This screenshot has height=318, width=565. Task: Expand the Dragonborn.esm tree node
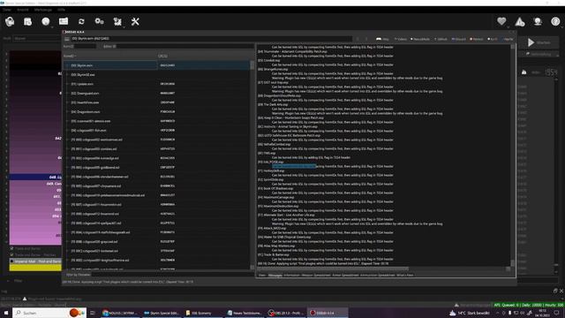point(67,112)
